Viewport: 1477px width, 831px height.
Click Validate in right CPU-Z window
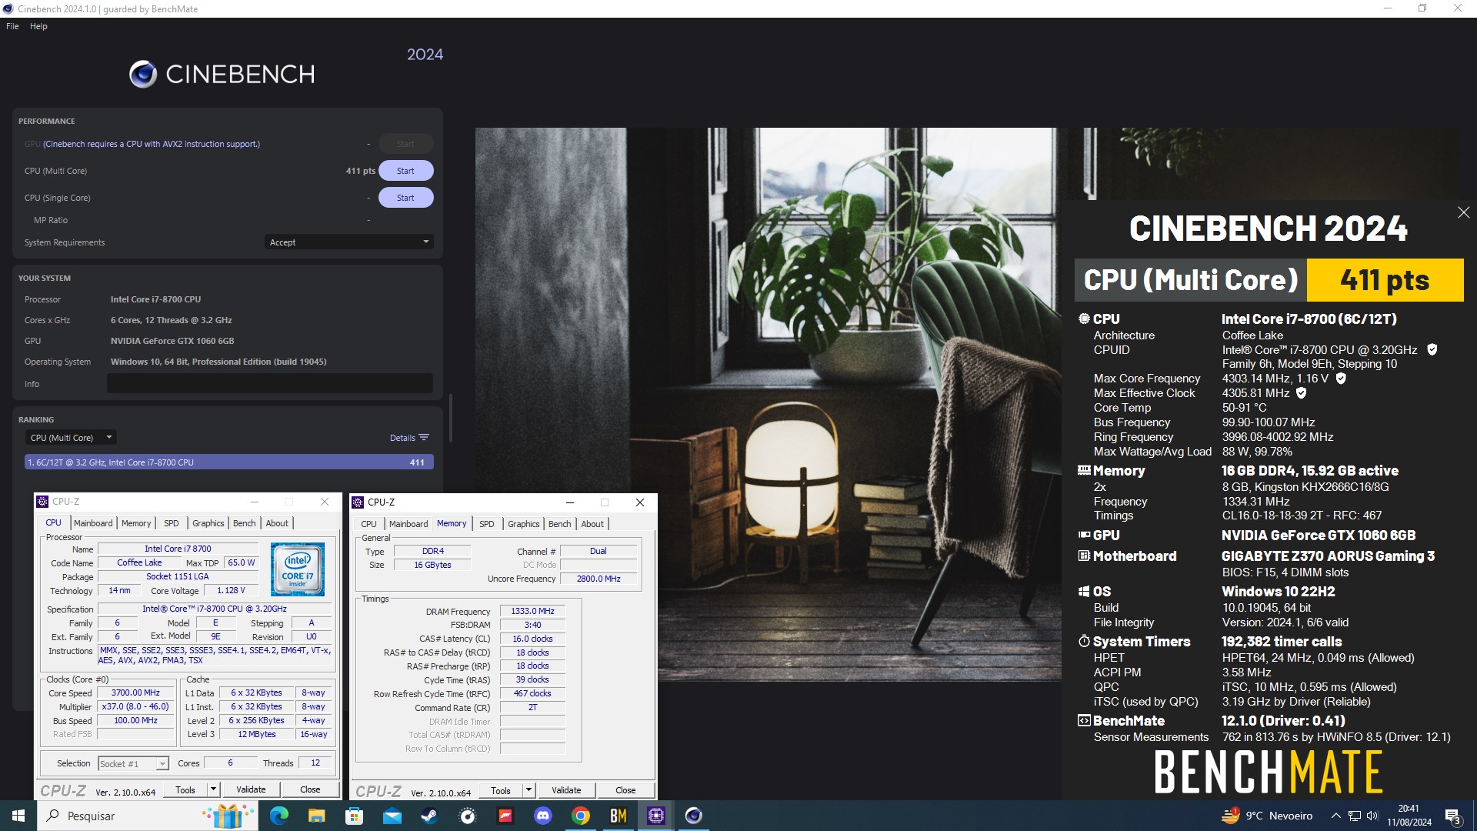(566, 790)
